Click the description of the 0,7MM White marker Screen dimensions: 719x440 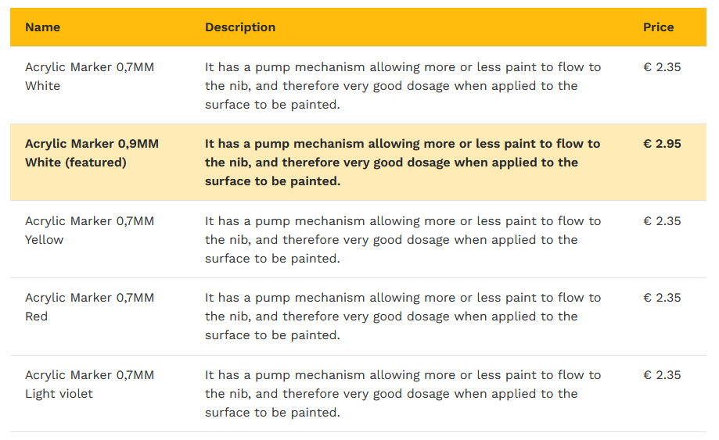(402, 86)
